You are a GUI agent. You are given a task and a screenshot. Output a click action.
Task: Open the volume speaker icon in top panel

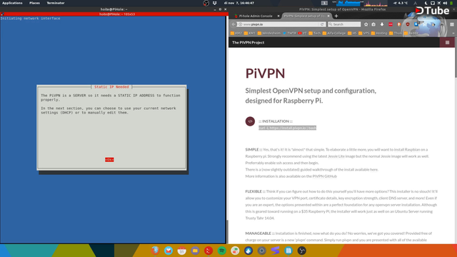[x=445, y=3]
